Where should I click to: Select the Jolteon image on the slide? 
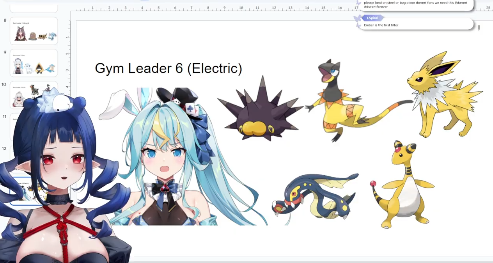pyautogui.click(x=445, y=94)
